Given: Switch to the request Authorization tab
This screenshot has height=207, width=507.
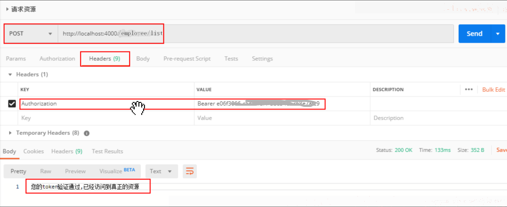Looking at the screenshot, I should [x=57, y=59].
